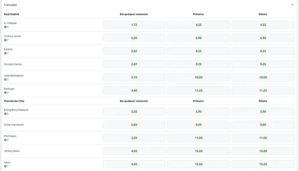
Task: Click the Gonzalo García player name
Action: pos(13,64)
